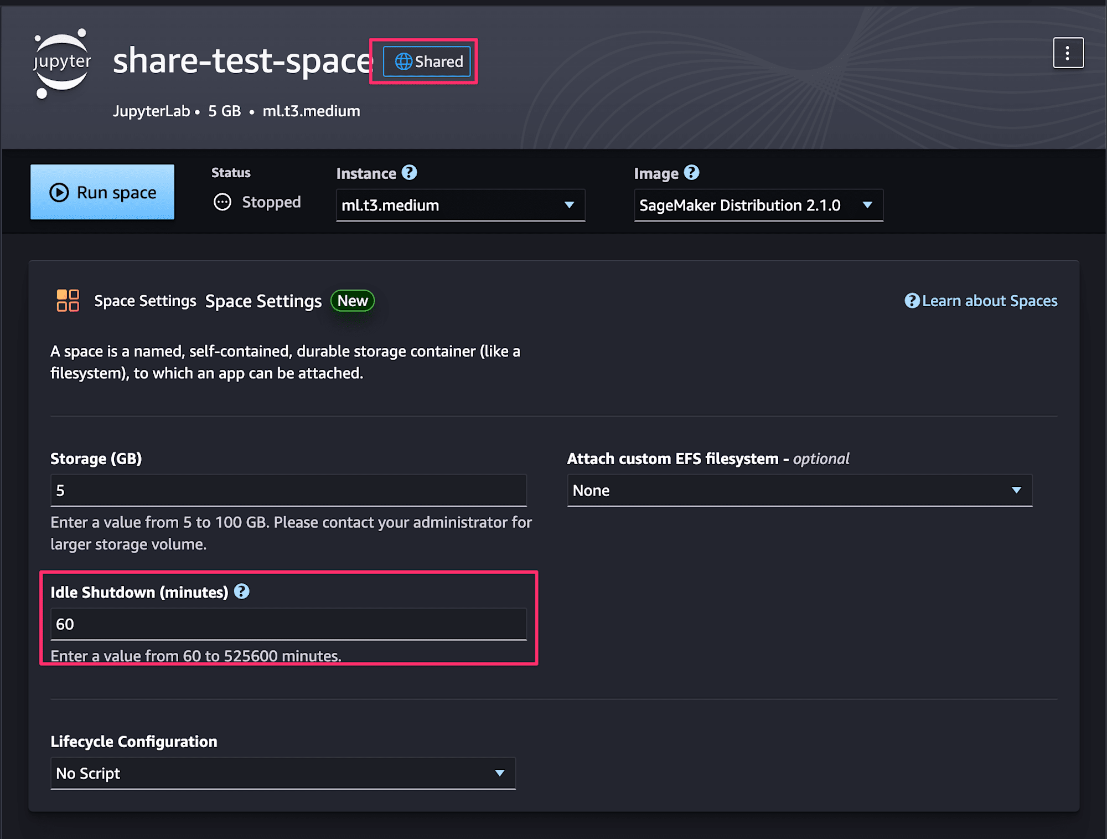
Task: Click the 5 GB subtitle text
Action: 224,111
